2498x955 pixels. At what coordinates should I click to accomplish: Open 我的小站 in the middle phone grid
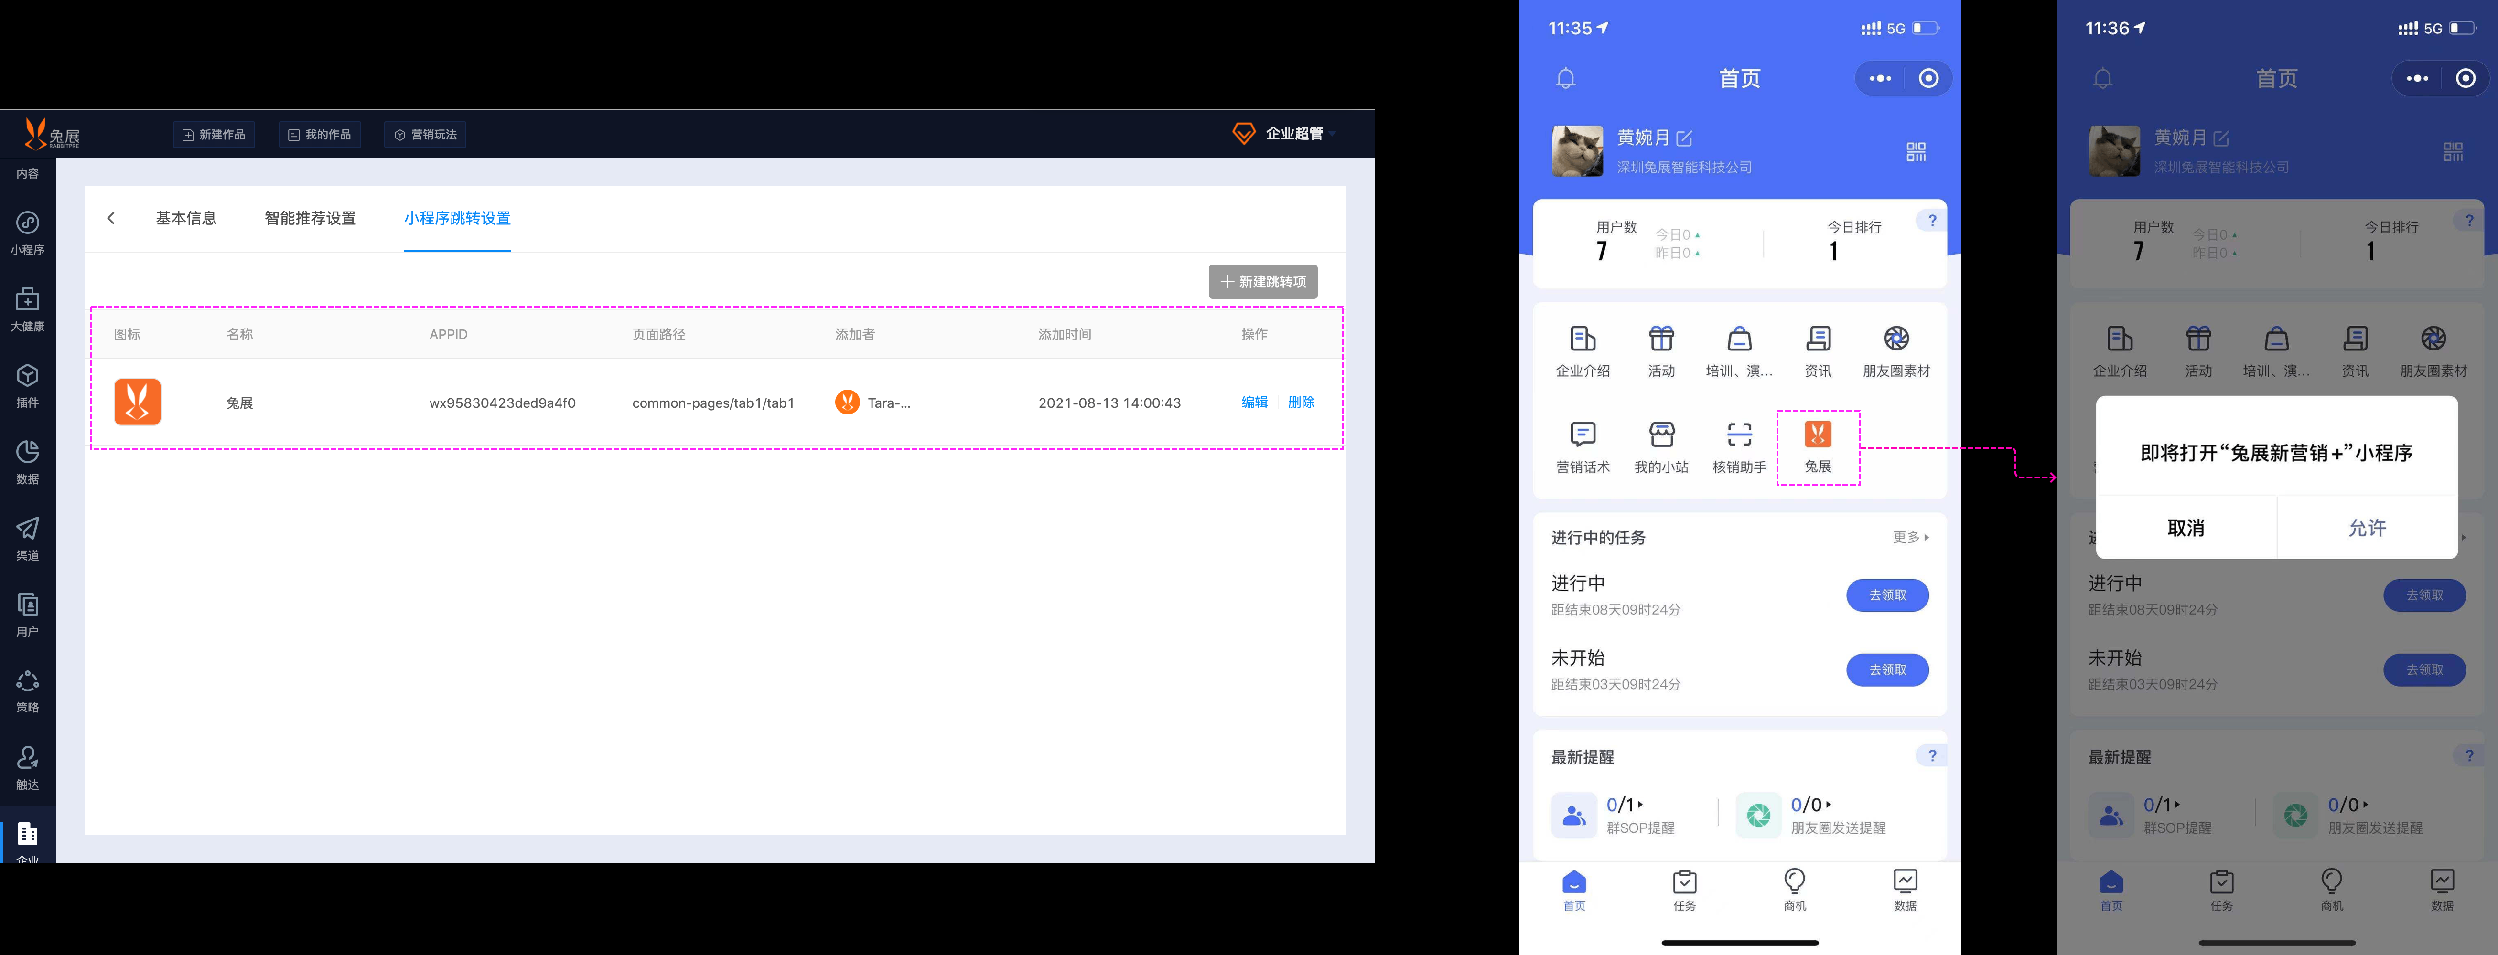tap(1661, 447)
